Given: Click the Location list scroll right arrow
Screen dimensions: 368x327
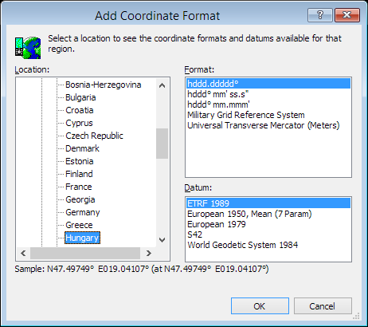Looking at the screenshot, I should tap(149, 254).
